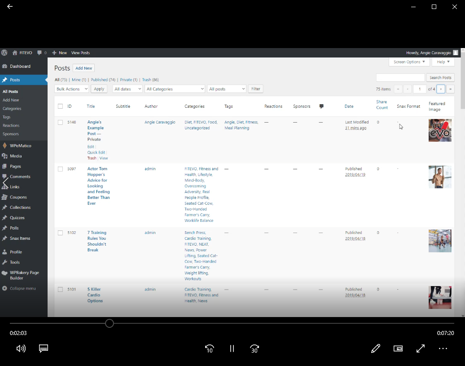
Task: Click the Add New post button
Action: 83,68
